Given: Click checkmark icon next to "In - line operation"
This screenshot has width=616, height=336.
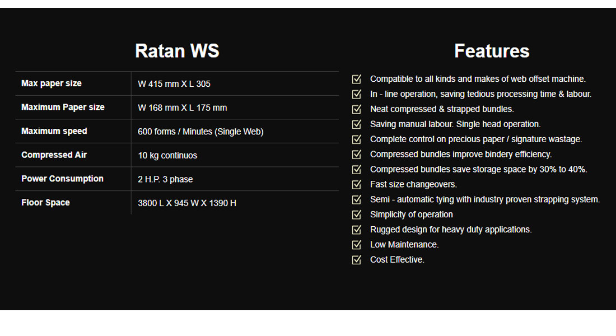Looking at the screenshot, I should click(x=357, y=94).
